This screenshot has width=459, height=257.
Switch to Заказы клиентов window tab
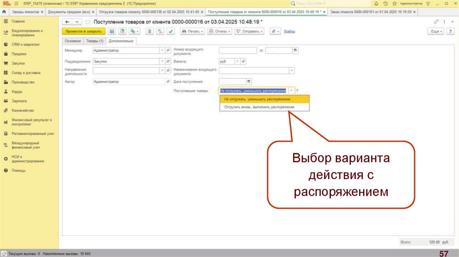tap(25, 12)
